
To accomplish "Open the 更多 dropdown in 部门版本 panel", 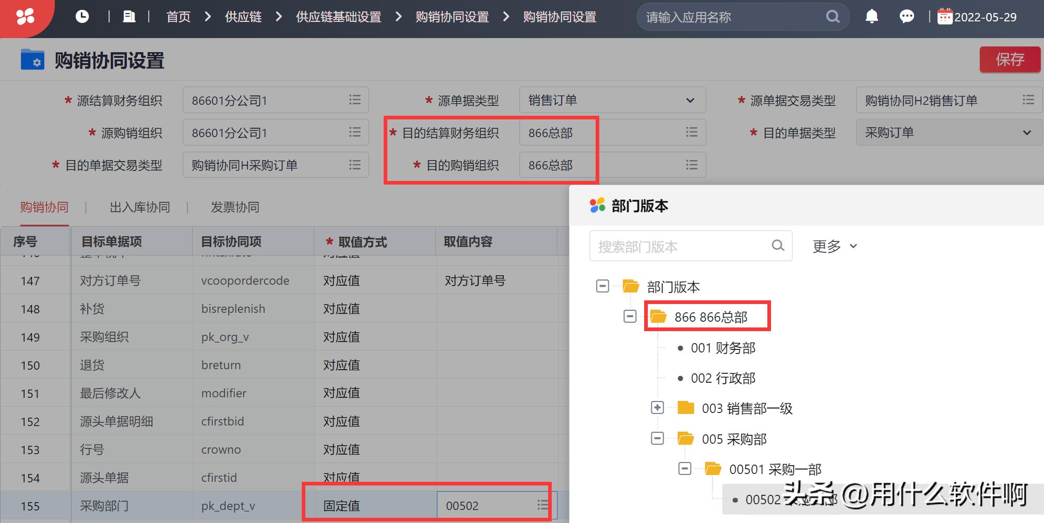I will click(833, 246).
